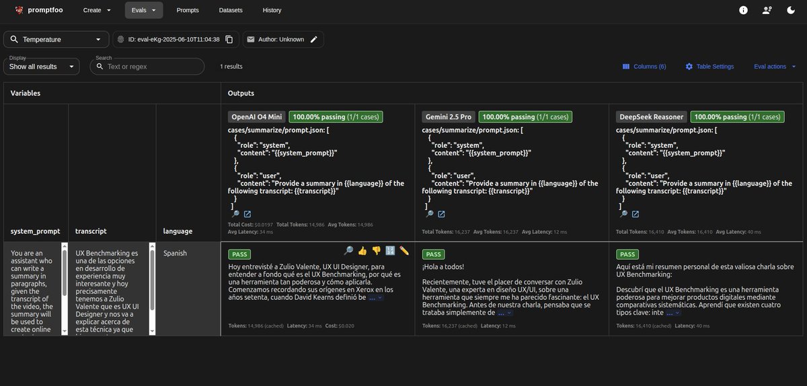This screenshot has width=807, height=386.
Task: Click the Gemini 2.5 Pro provider label
Action: (x=449, y=116)
